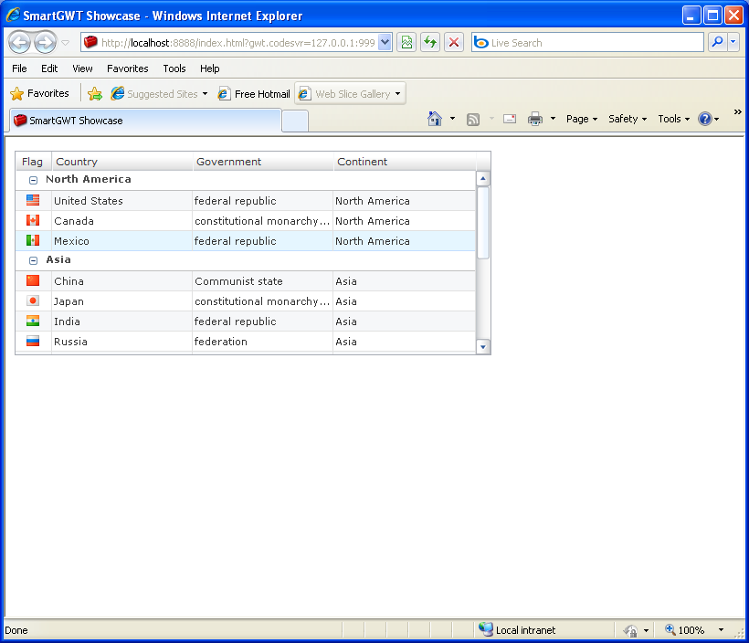
Task: Select the SmartGWT Showcase tab
Action: point(144,121)
